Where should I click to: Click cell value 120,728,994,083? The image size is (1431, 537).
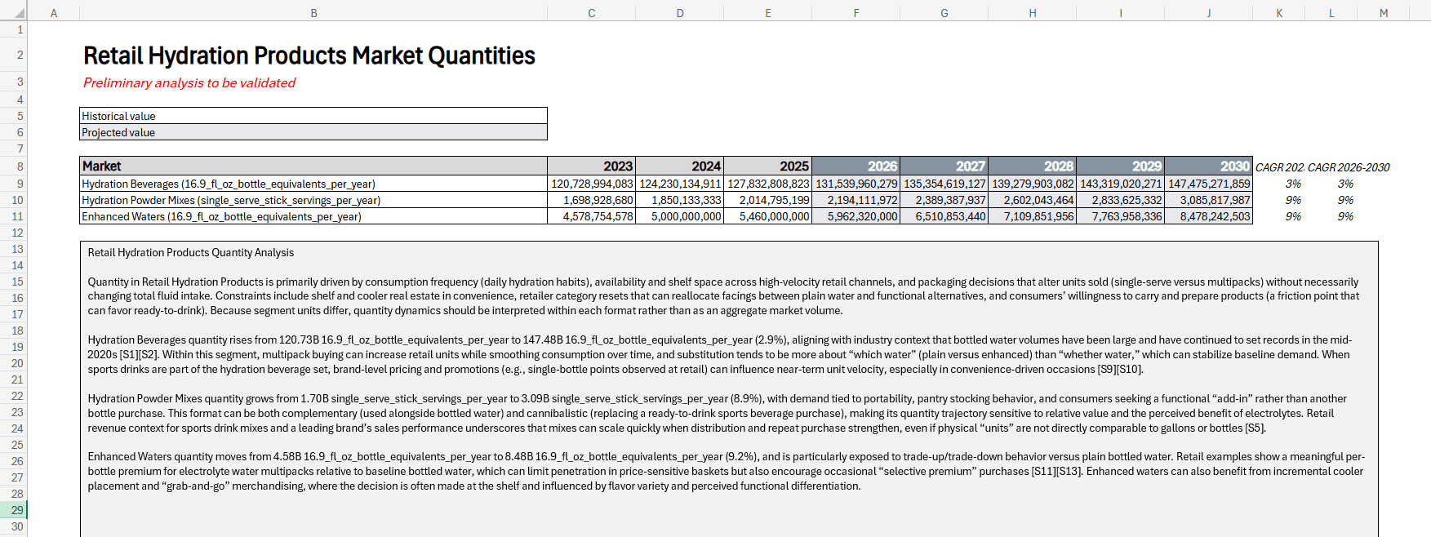coord(591,184)
